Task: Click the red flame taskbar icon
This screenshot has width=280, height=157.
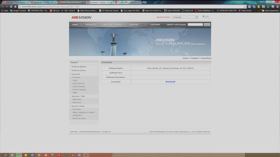Action: [59, 155]
